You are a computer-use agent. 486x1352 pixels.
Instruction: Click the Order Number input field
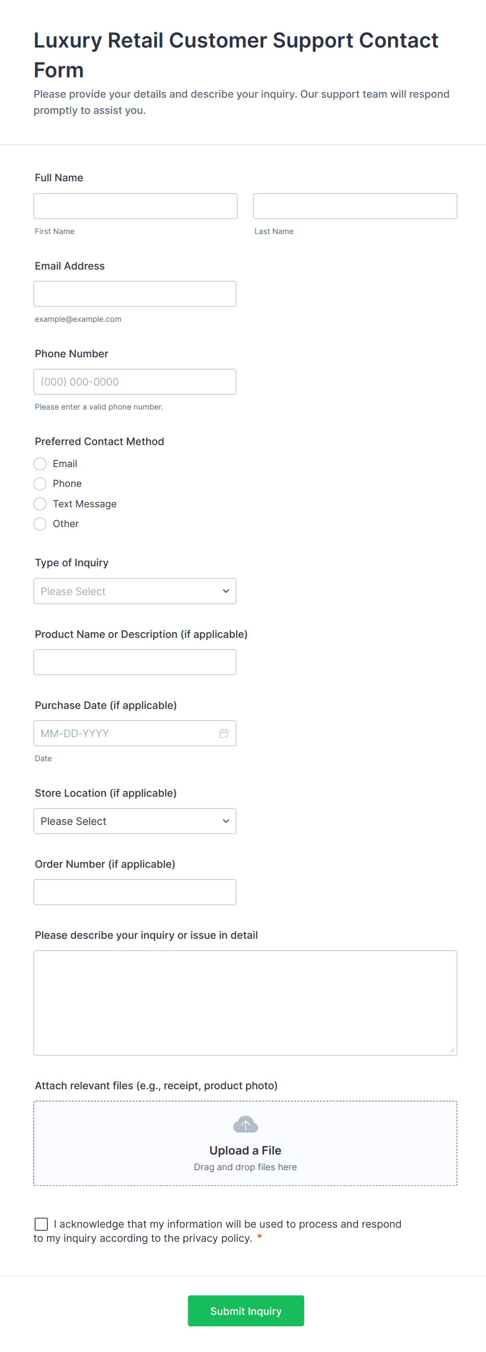(135, 892)
